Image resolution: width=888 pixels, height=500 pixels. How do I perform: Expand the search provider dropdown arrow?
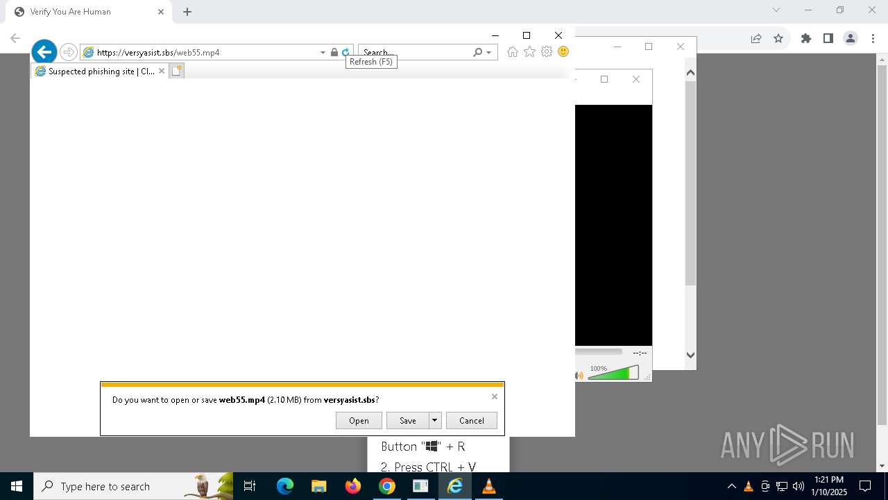coord(489,52)
